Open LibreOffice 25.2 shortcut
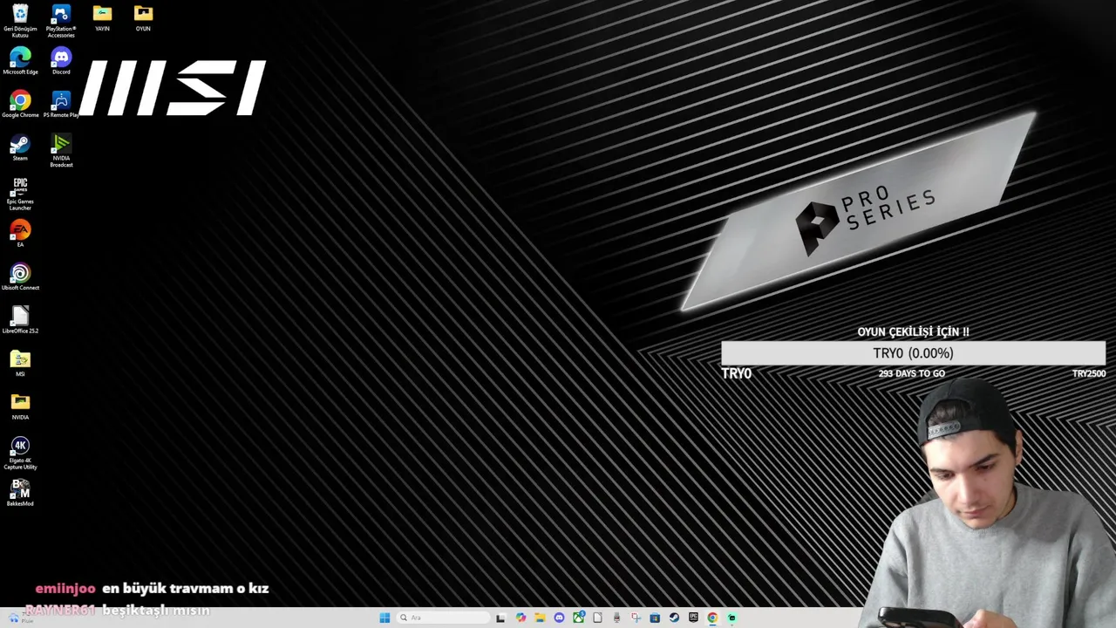 coord(20,320)
